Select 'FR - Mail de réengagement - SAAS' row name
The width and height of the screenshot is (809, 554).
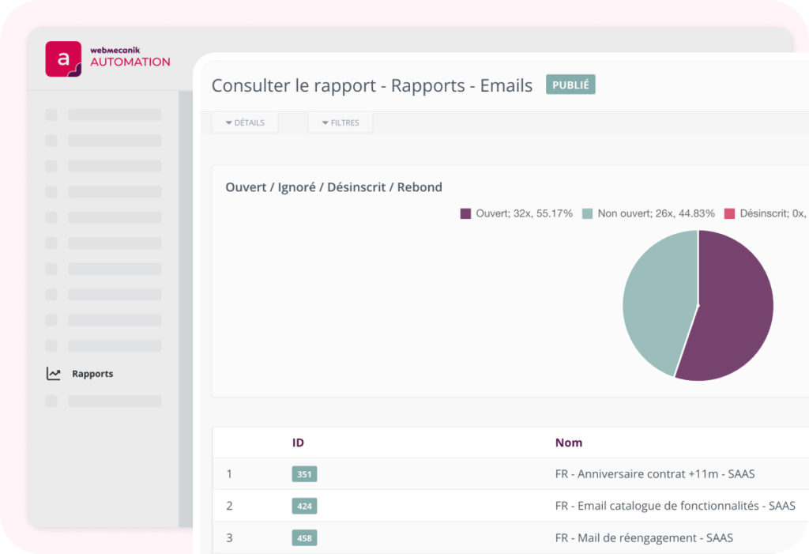pyautogui.click(x=644, y=538)
